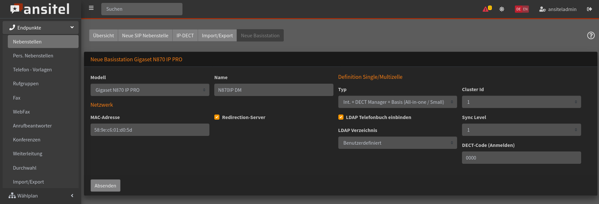
Task: Switch to the IP-DECT tab
Action: click(x=185, y=36)
